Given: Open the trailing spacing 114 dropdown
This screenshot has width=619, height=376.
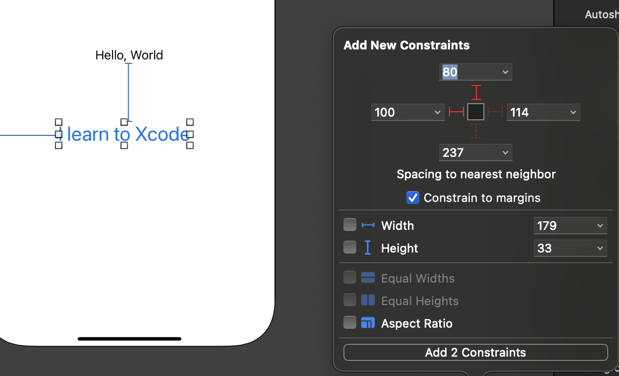Looking at the screenshot, I should [573, 112].
